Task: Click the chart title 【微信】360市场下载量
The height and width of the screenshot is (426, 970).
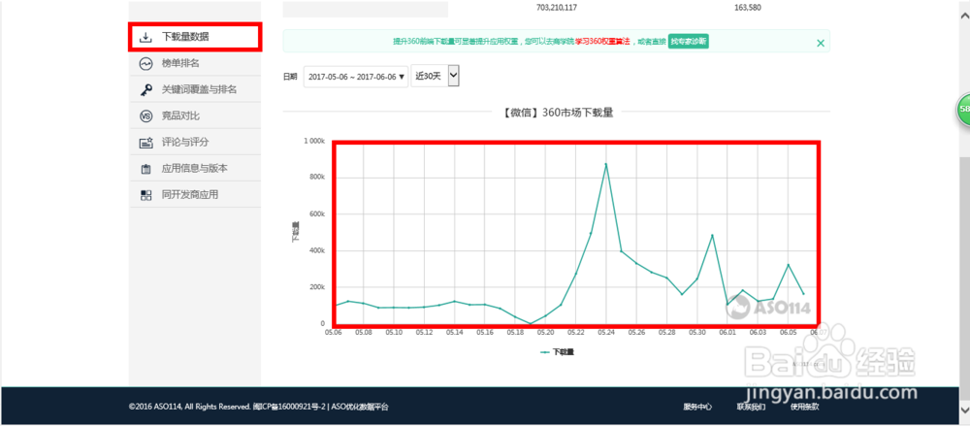Action: pos(556,113)
